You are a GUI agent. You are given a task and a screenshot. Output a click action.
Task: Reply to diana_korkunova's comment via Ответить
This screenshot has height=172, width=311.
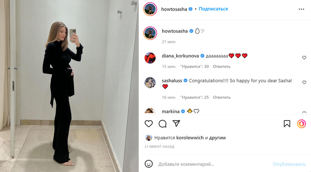(x=222, y=66)
